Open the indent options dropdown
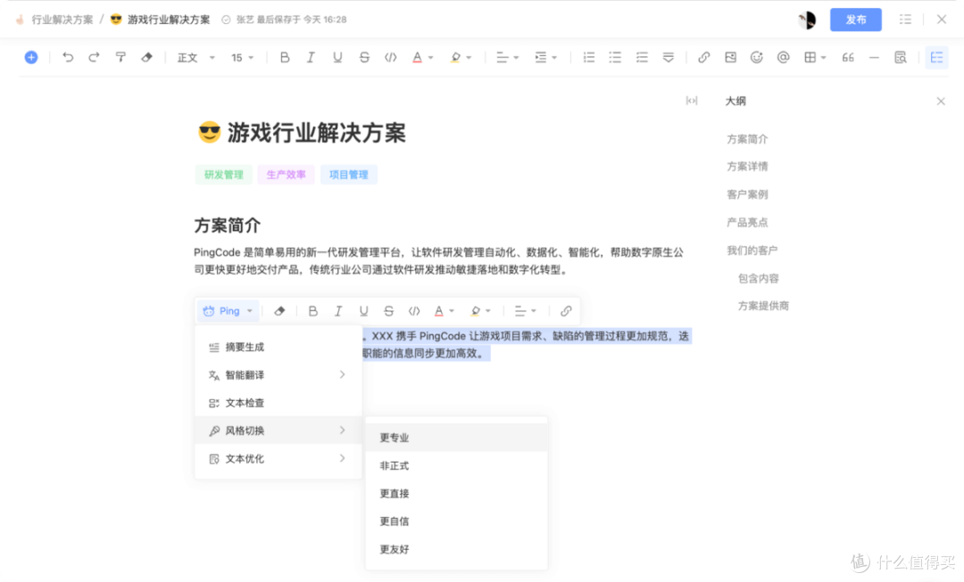964x582 pixels. (x=545, y=58)
